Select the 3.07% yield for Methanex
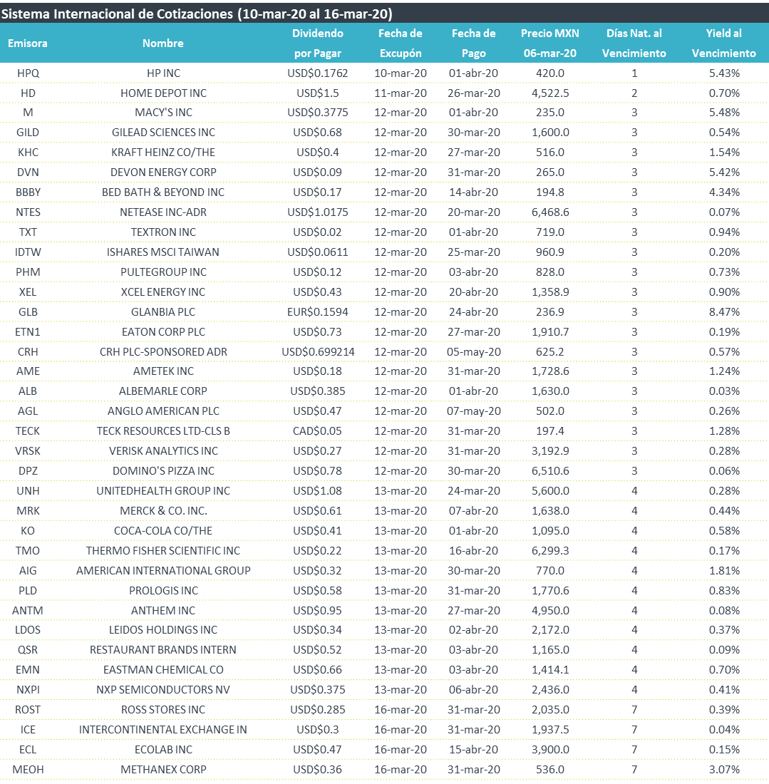 point(724,770)
